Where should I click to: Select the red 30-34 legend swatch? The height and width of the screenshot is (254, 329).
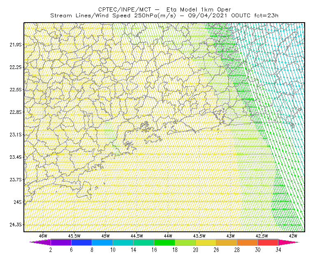click(268, 242)
